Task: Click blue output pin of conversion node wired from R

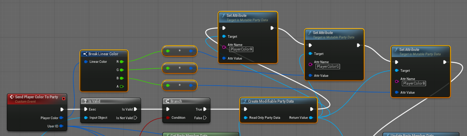Action: pos(191,51)
